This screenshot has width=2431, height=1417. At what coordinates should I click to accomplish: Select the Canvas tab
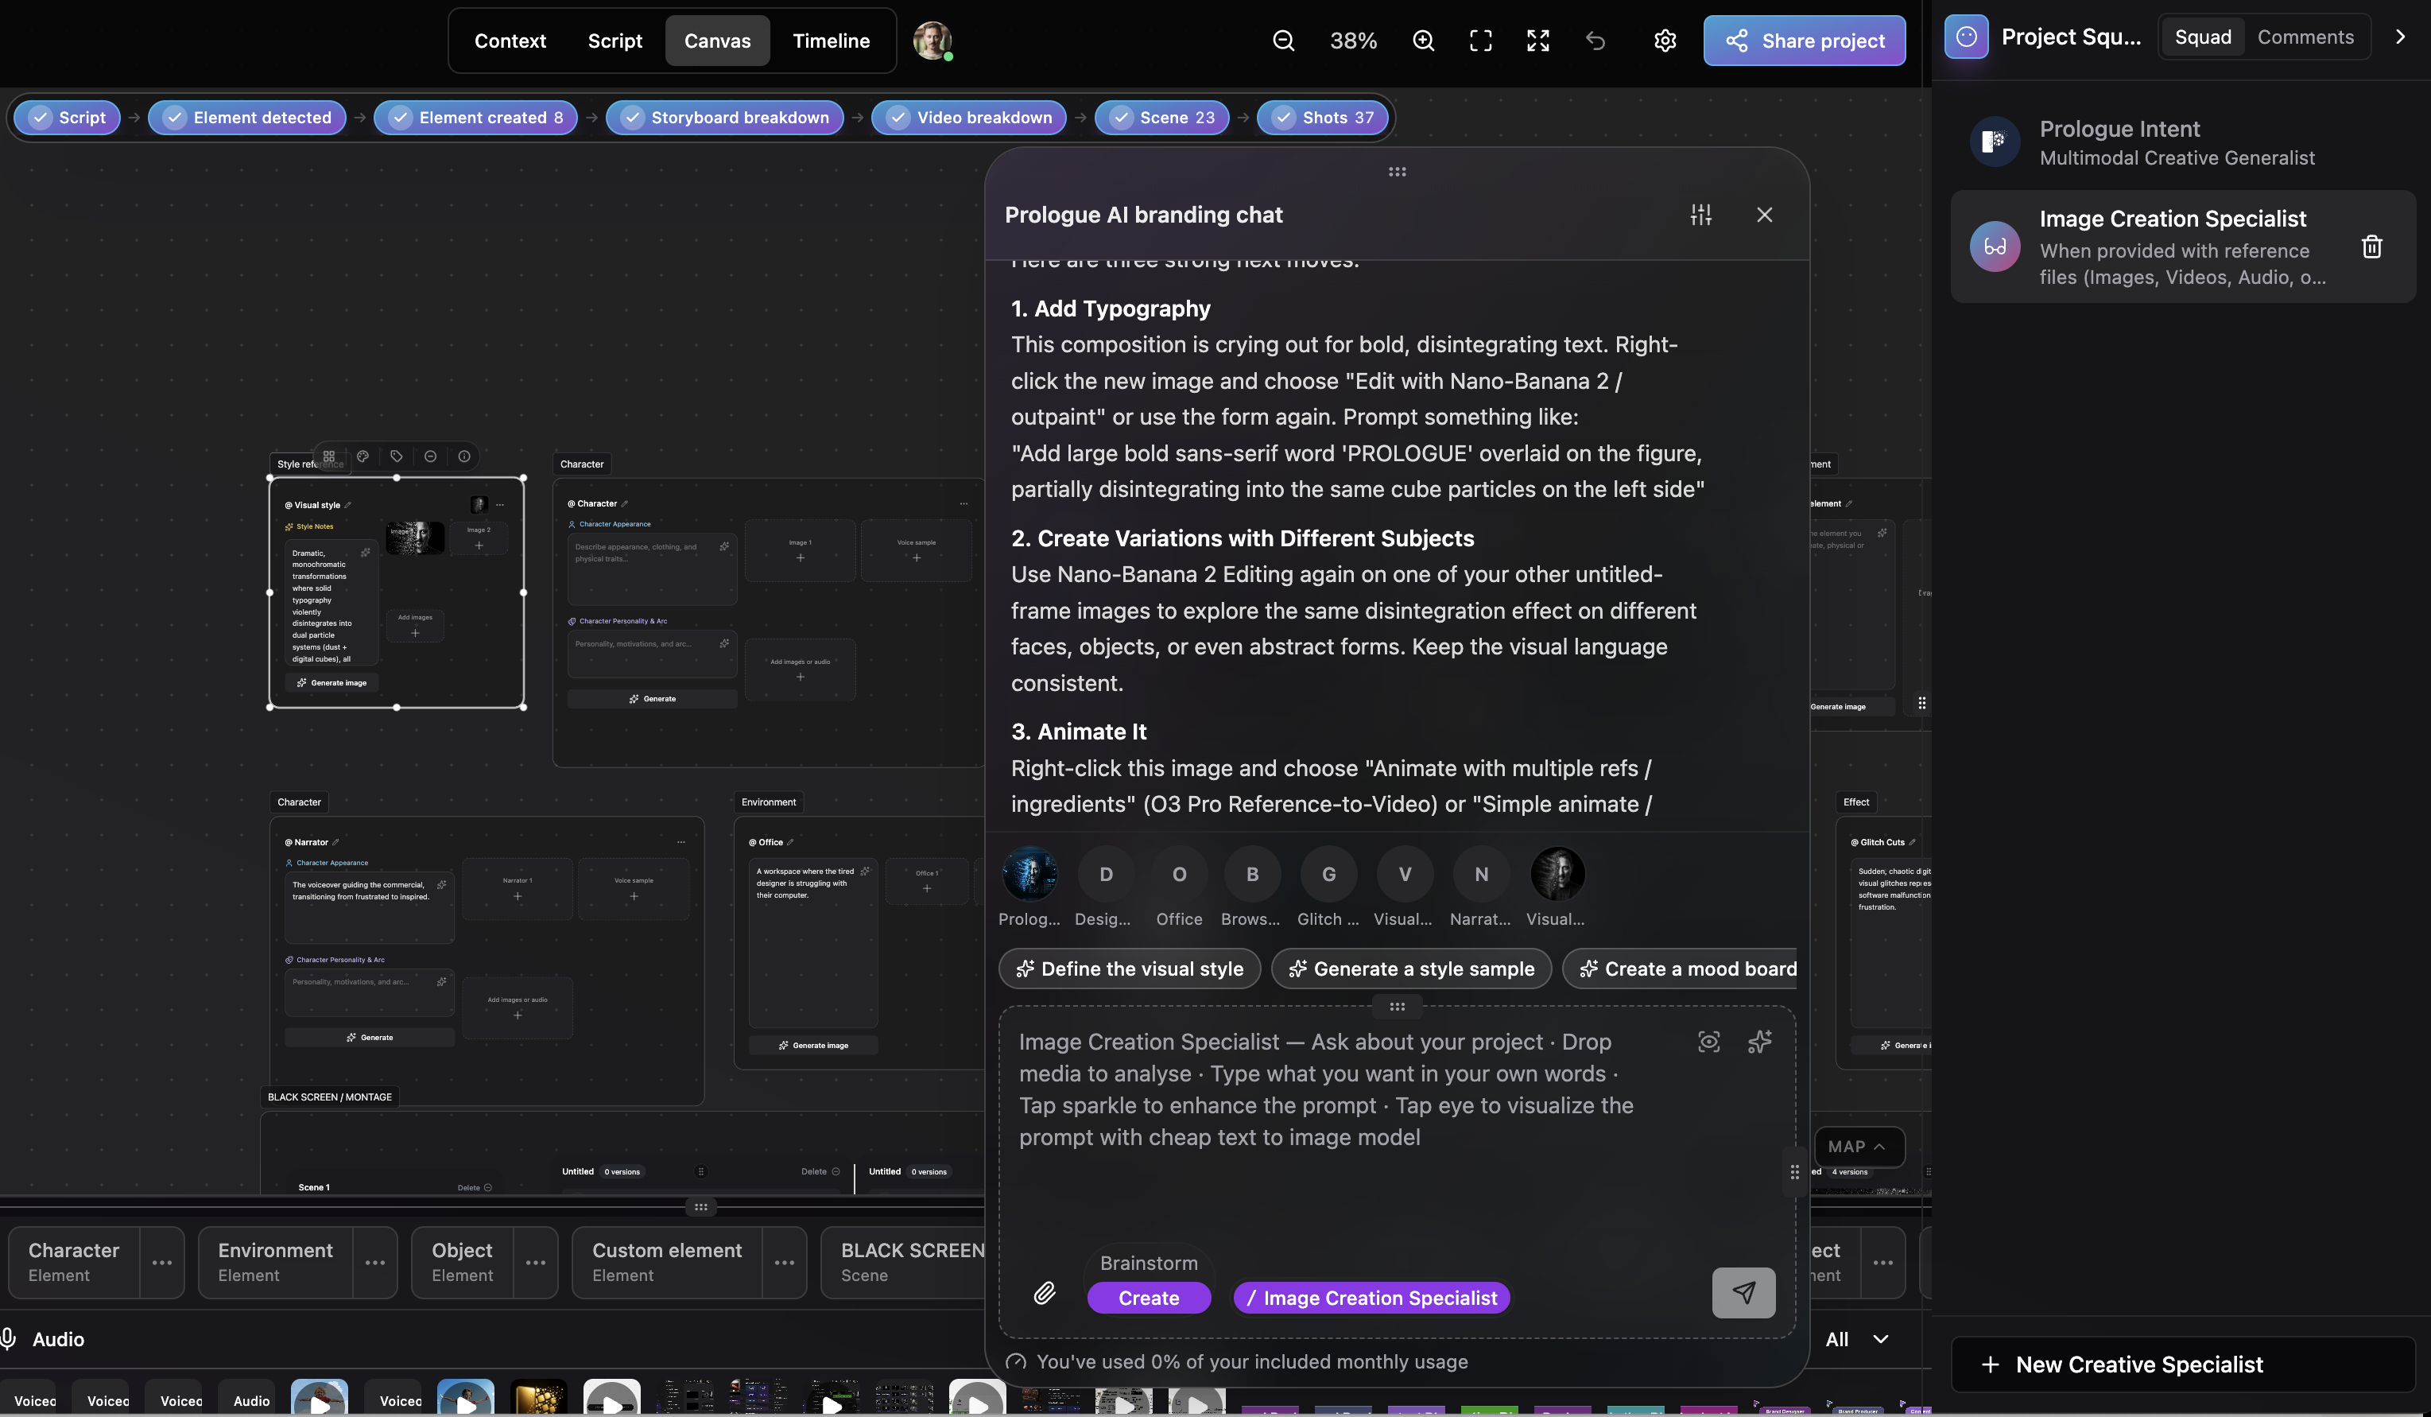(x=717, y=41)
